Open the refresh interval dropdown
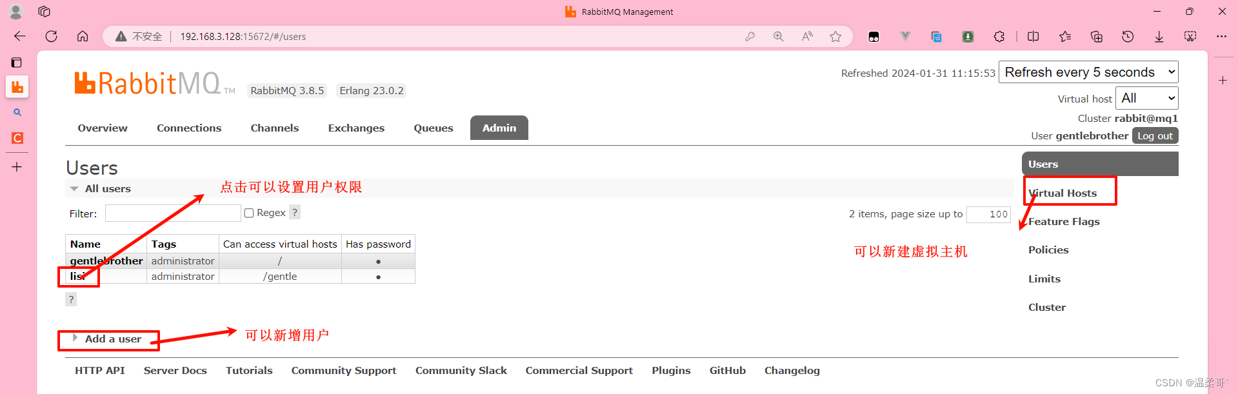The image size is (1238, 394). point(1088,72)
